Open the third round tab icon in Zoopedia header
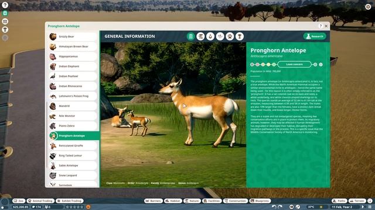The width and height of the screenshot is (375, 210). 210,36
